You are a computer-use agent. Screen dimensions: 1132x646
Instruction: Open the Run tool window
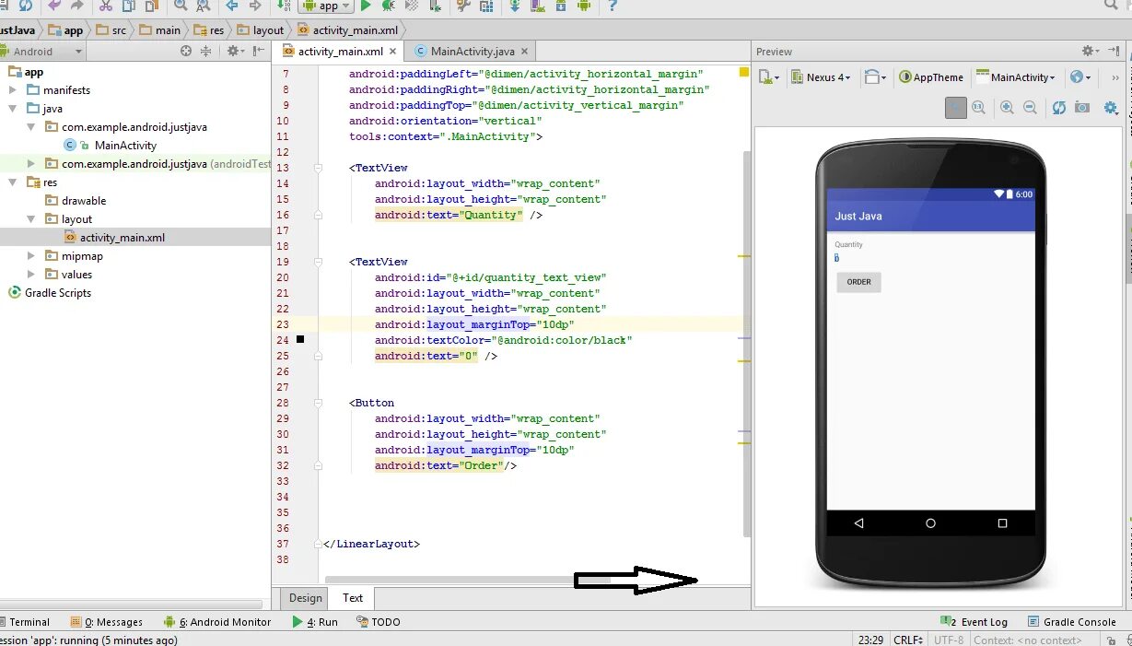315,622
